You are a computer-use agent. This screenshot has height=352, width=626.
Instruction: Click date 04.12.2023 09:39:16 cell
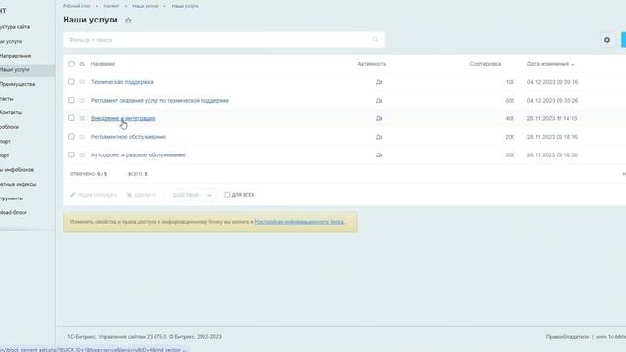[x=552, y=82]
